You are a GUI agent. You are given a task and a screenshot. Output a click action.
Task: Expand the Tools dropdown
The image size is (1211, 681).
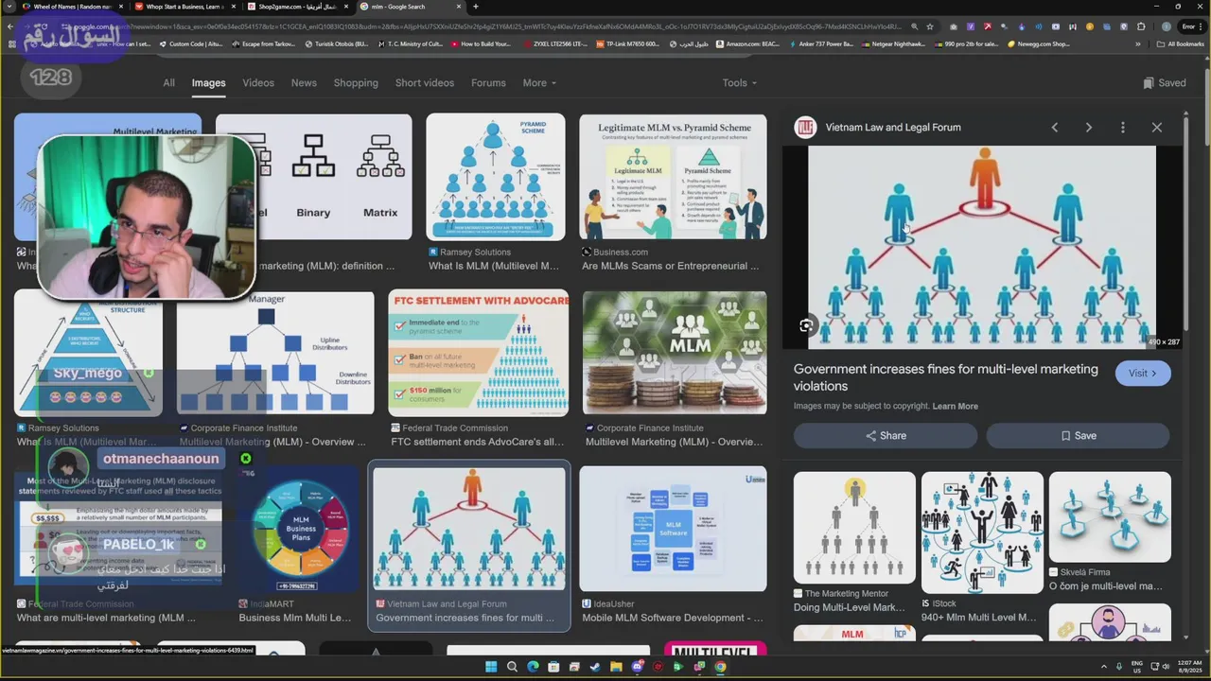pos(739,82)
